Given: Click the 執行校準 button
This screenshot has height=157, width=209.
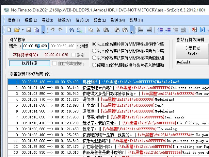Looking at the screenshot, I should click(30, 63).
